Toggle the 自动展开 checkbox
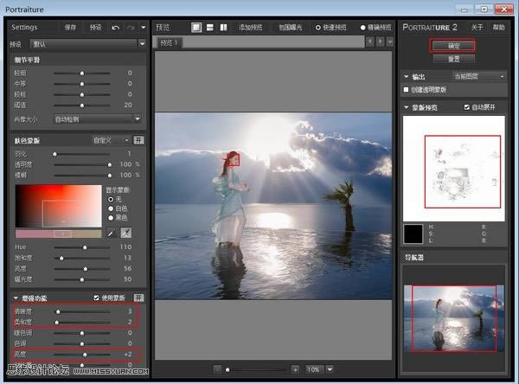The height and width of the screenshot is (384, 519). coord(467,107)
